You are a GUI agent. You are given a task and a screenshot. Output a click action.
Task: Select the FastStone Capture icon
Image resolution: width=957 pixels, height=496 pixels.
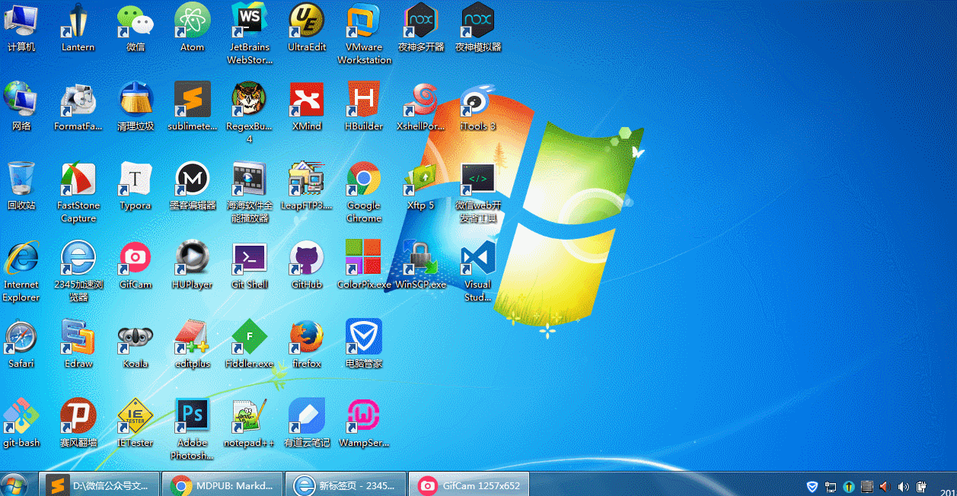coord(78,192)
